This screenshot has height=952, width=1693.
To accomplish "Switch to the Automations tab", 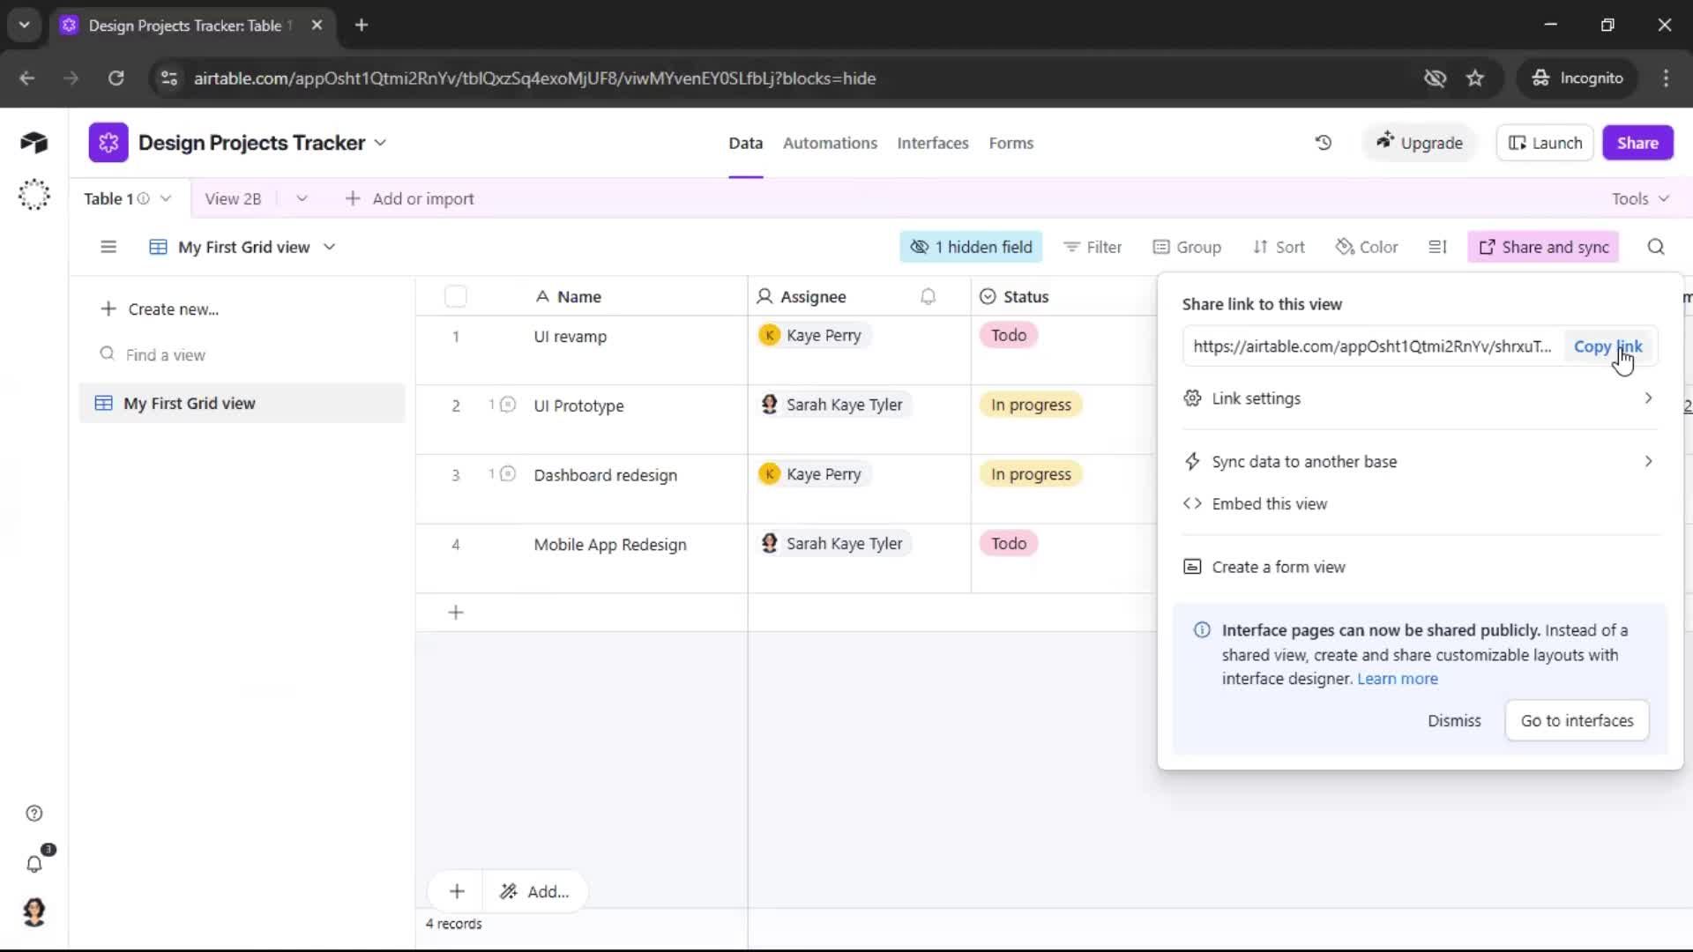I will pos(830,143).
